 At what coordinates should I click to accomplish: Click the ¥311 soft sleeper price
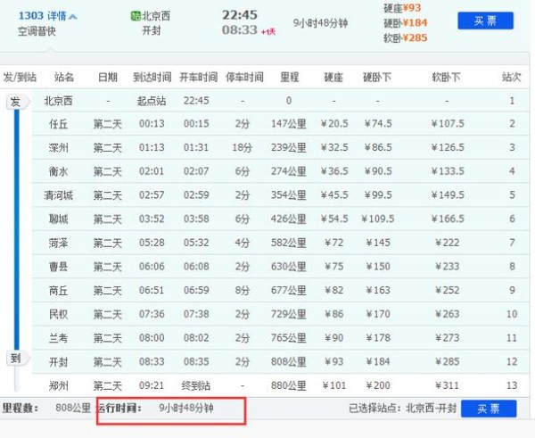tap(447, 385)
